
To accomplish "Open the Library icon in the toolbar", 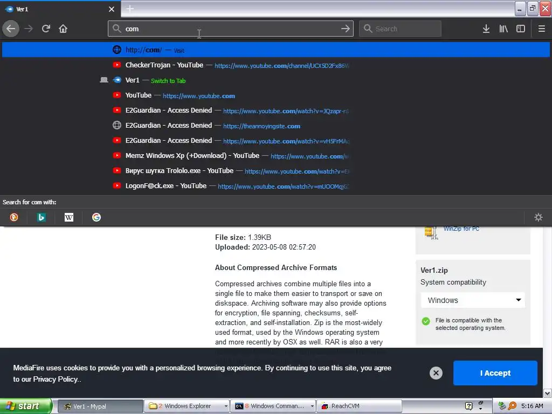I will [x=503, y=29].
